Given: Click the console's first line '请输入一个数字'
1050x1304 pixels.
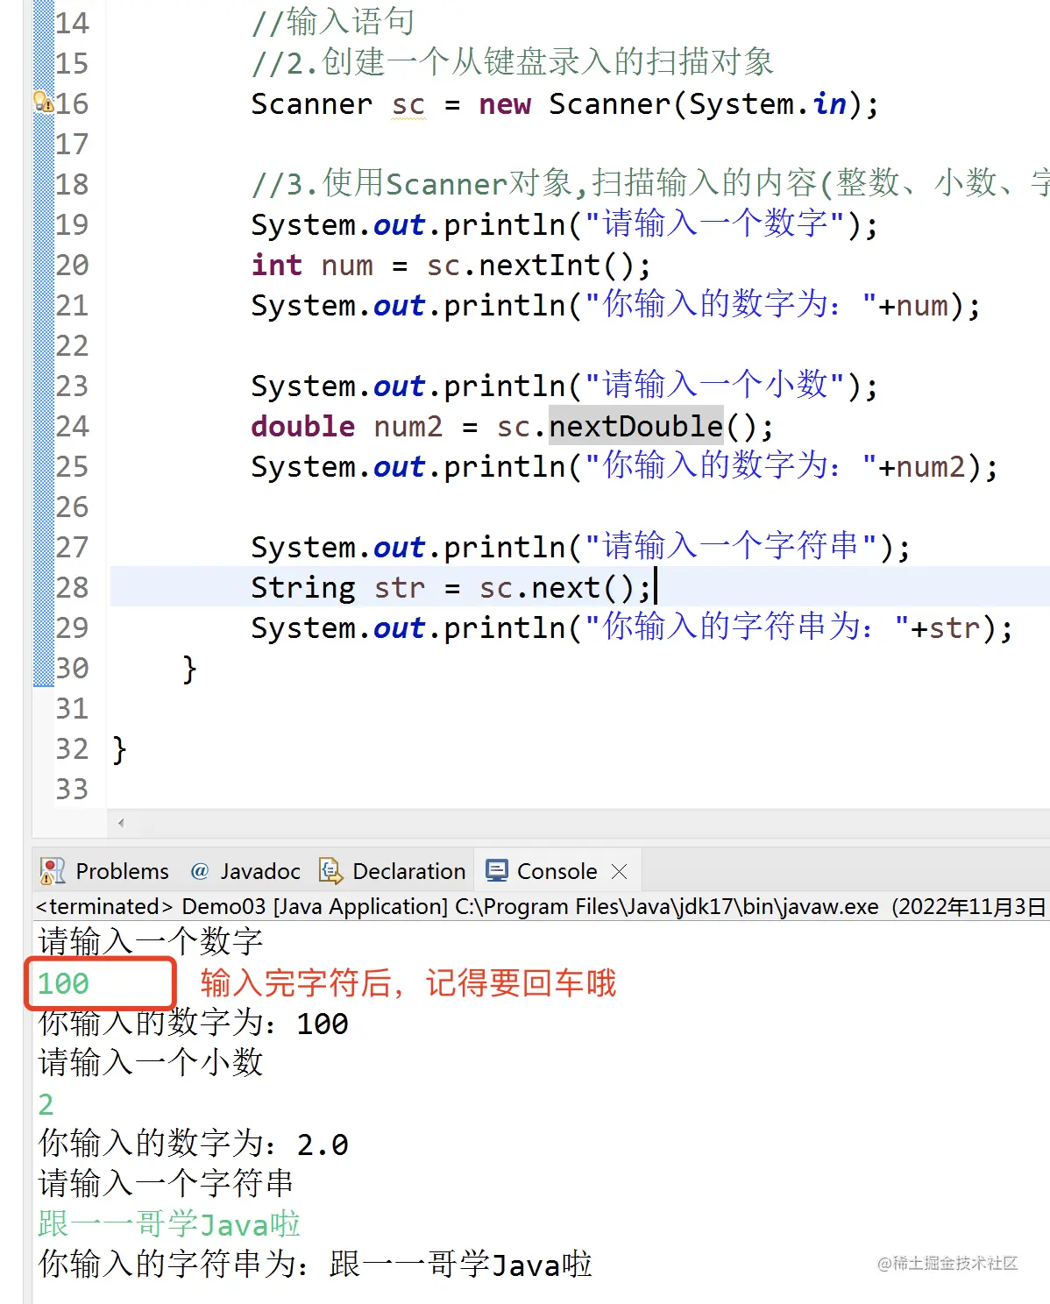Looking at the screenshot, I should [151, 941].
